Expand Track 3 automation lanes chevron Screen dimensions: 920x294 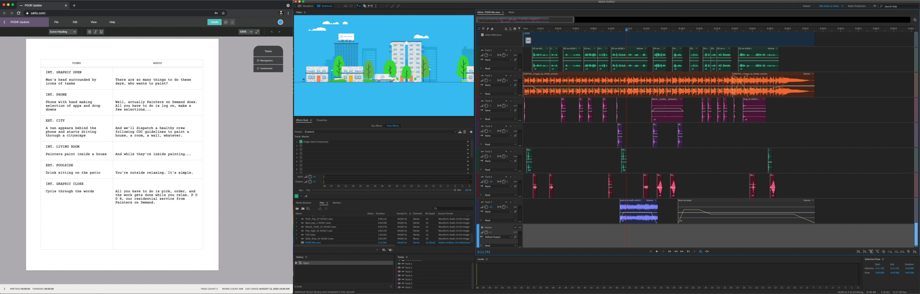coord(481,119)
